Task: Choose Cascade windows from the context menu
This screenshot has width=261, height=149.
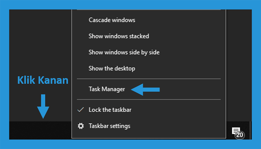Action: (x=112, y=20)
